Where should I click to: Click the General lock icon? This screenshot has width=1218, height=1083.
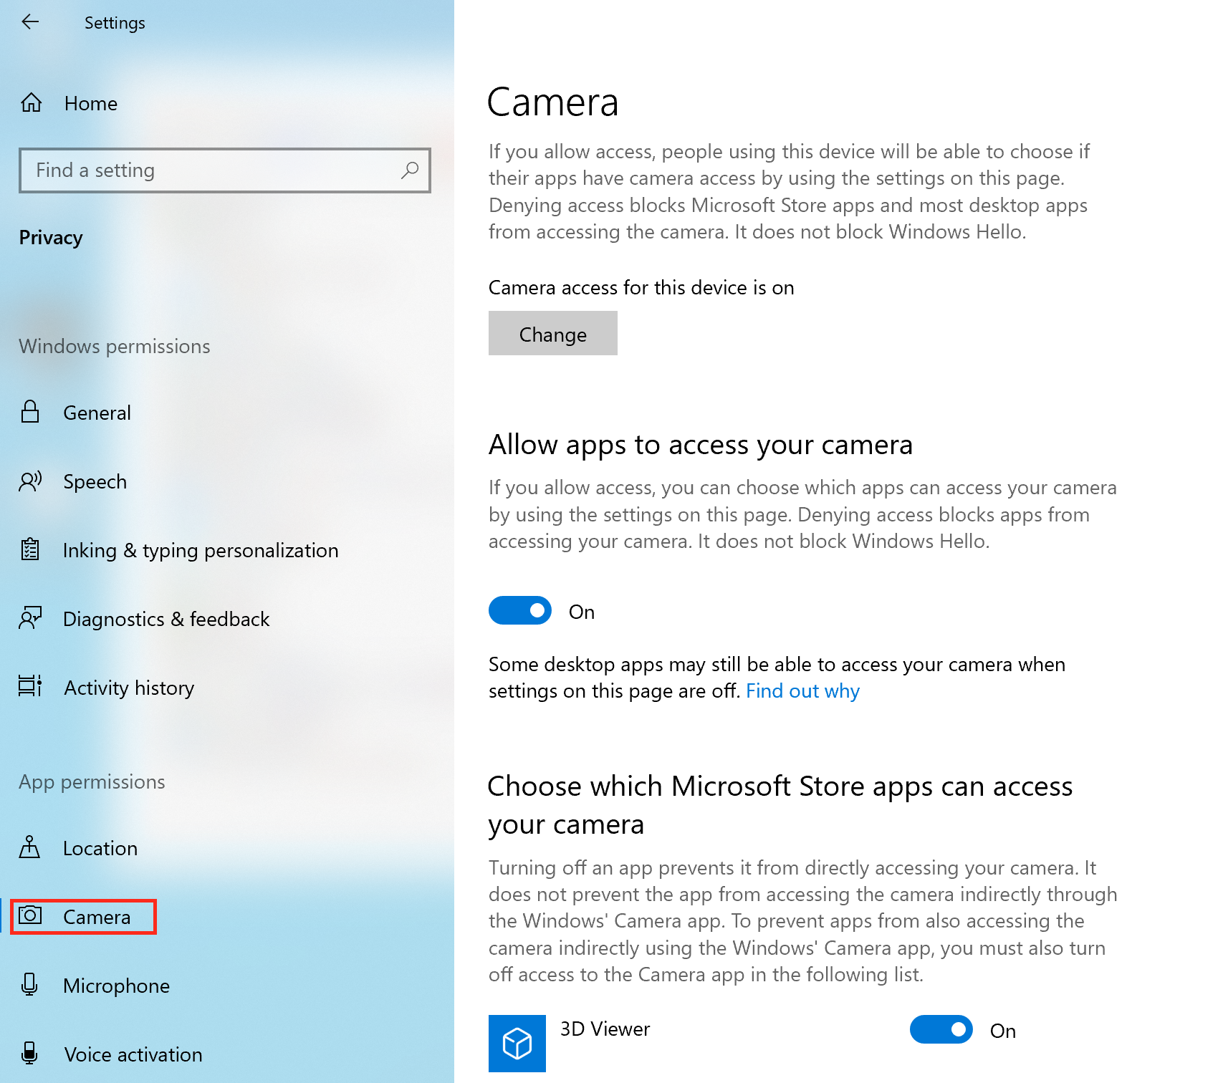[x=30, y=412]
